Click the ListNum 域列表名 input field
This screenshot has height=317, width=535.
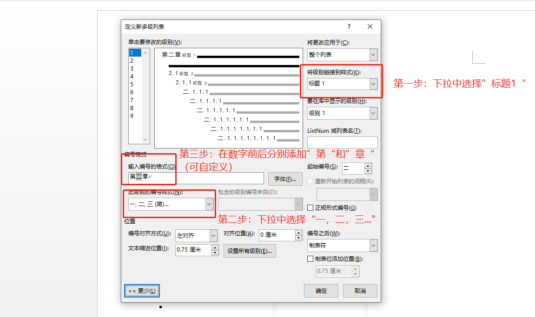point(342,142)
